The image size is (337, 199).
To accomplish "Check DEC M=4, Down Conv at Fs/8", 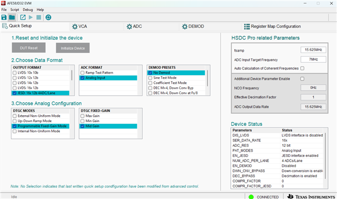I will (150, 93).
